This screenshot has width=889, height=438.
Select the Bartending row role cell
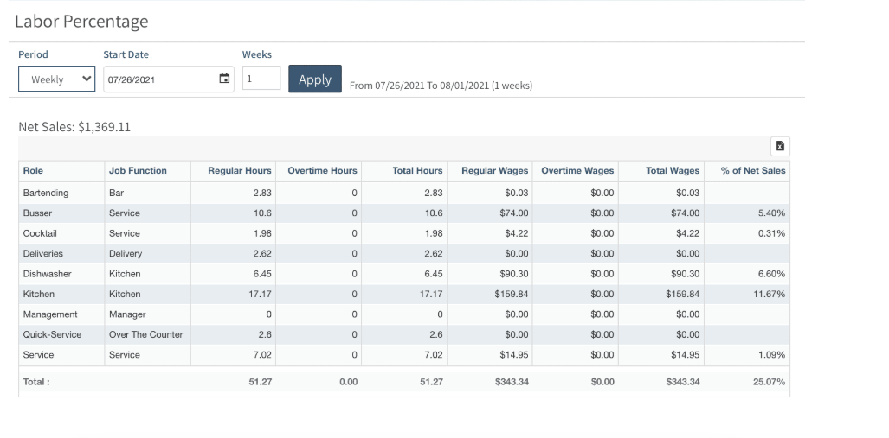click(46, 193)
